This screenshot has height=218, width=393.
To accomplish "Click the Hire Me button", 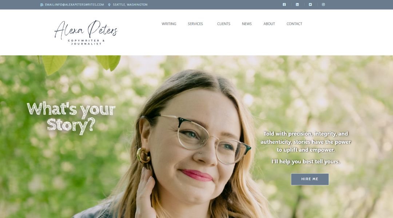I will [x=310, y=179].
